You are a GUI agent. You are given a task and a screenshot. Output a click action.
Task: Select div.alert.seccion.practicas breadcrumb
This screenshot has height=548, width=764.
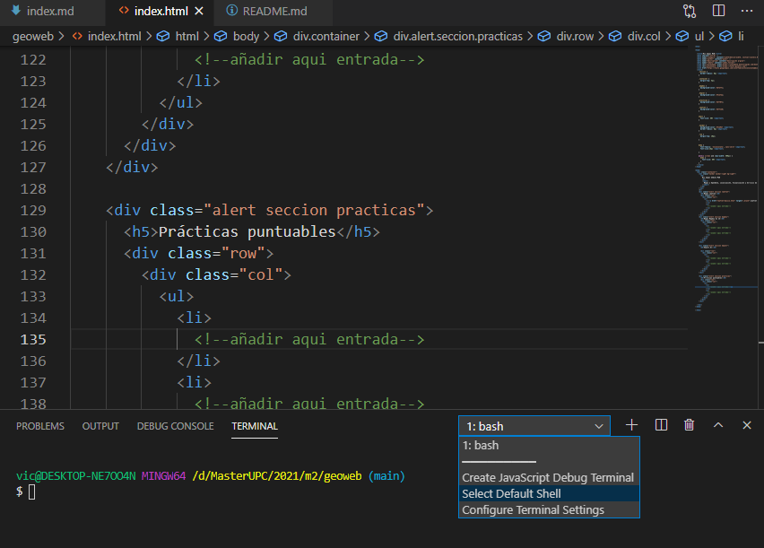[x=457, y=37]
